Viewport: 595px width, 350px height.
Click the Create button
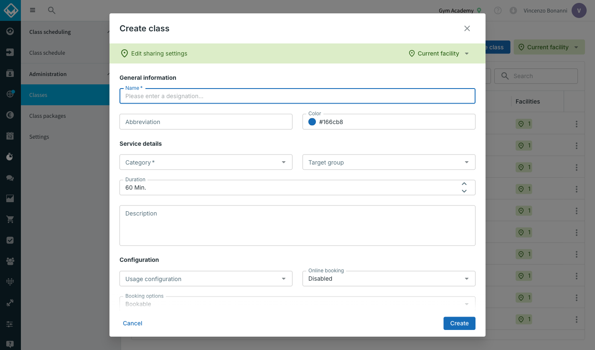[459, 323]
